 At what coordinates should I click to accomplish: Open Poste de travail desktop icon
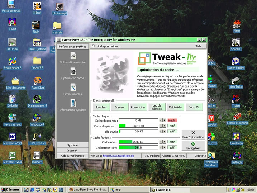(11, 6)
